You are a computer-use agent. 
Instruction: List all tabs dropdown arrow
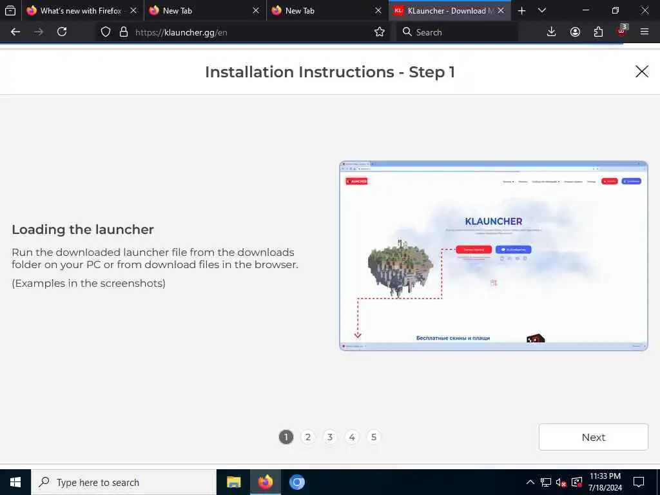tap(542, 11)
